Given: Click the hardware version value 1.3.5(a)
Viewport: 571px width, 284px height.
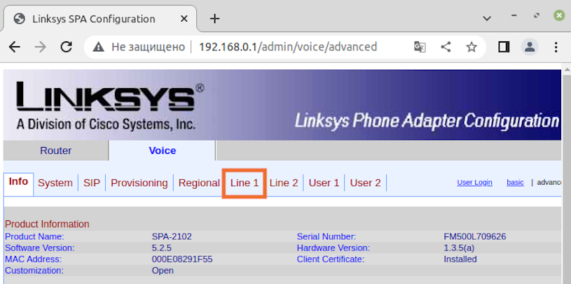Looking at the screenshot, I should 459,248.
